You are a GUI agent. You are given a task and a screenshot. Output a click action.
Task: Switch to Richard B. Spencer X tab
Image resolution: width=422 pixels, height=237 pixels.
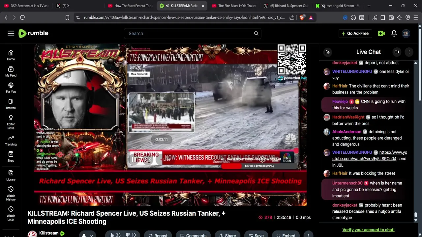point(286,6)
